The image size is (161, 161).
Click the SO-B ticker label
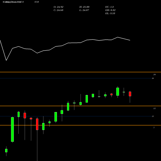pyautogui.click(x=37, y=2)
